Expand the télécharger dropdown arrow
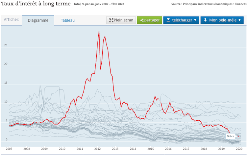 (195, 20)
